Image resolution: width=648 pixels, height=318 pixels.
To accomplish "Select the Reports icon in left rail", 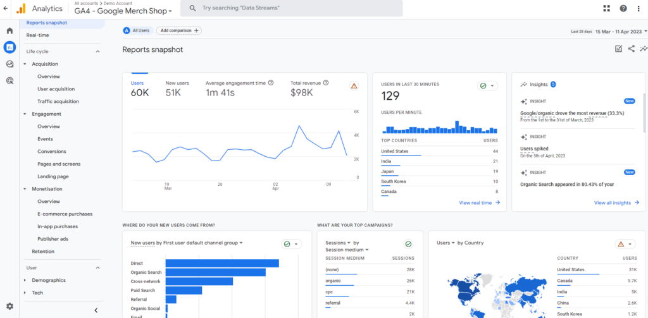I will pos(9,47).
